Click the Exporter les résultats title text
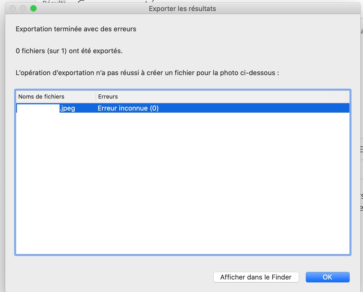This screenshot has width=363, height=292. [x=182, y=9]
